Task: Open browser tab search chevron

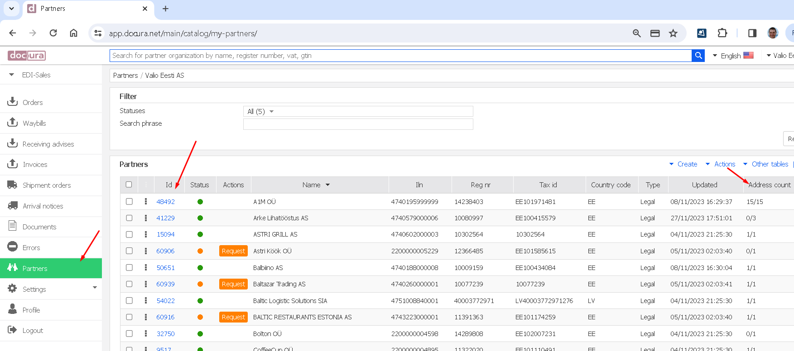Action: coord(11,9)
